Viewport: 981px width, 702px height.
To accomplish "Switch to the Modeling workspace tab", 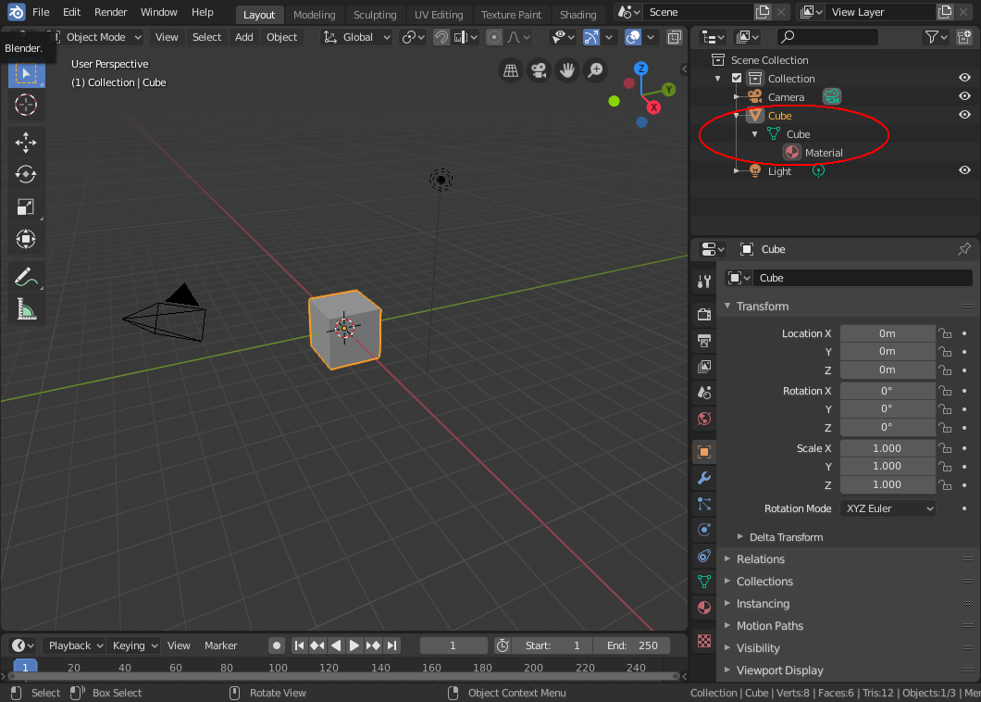I will [x=314, y=15].
